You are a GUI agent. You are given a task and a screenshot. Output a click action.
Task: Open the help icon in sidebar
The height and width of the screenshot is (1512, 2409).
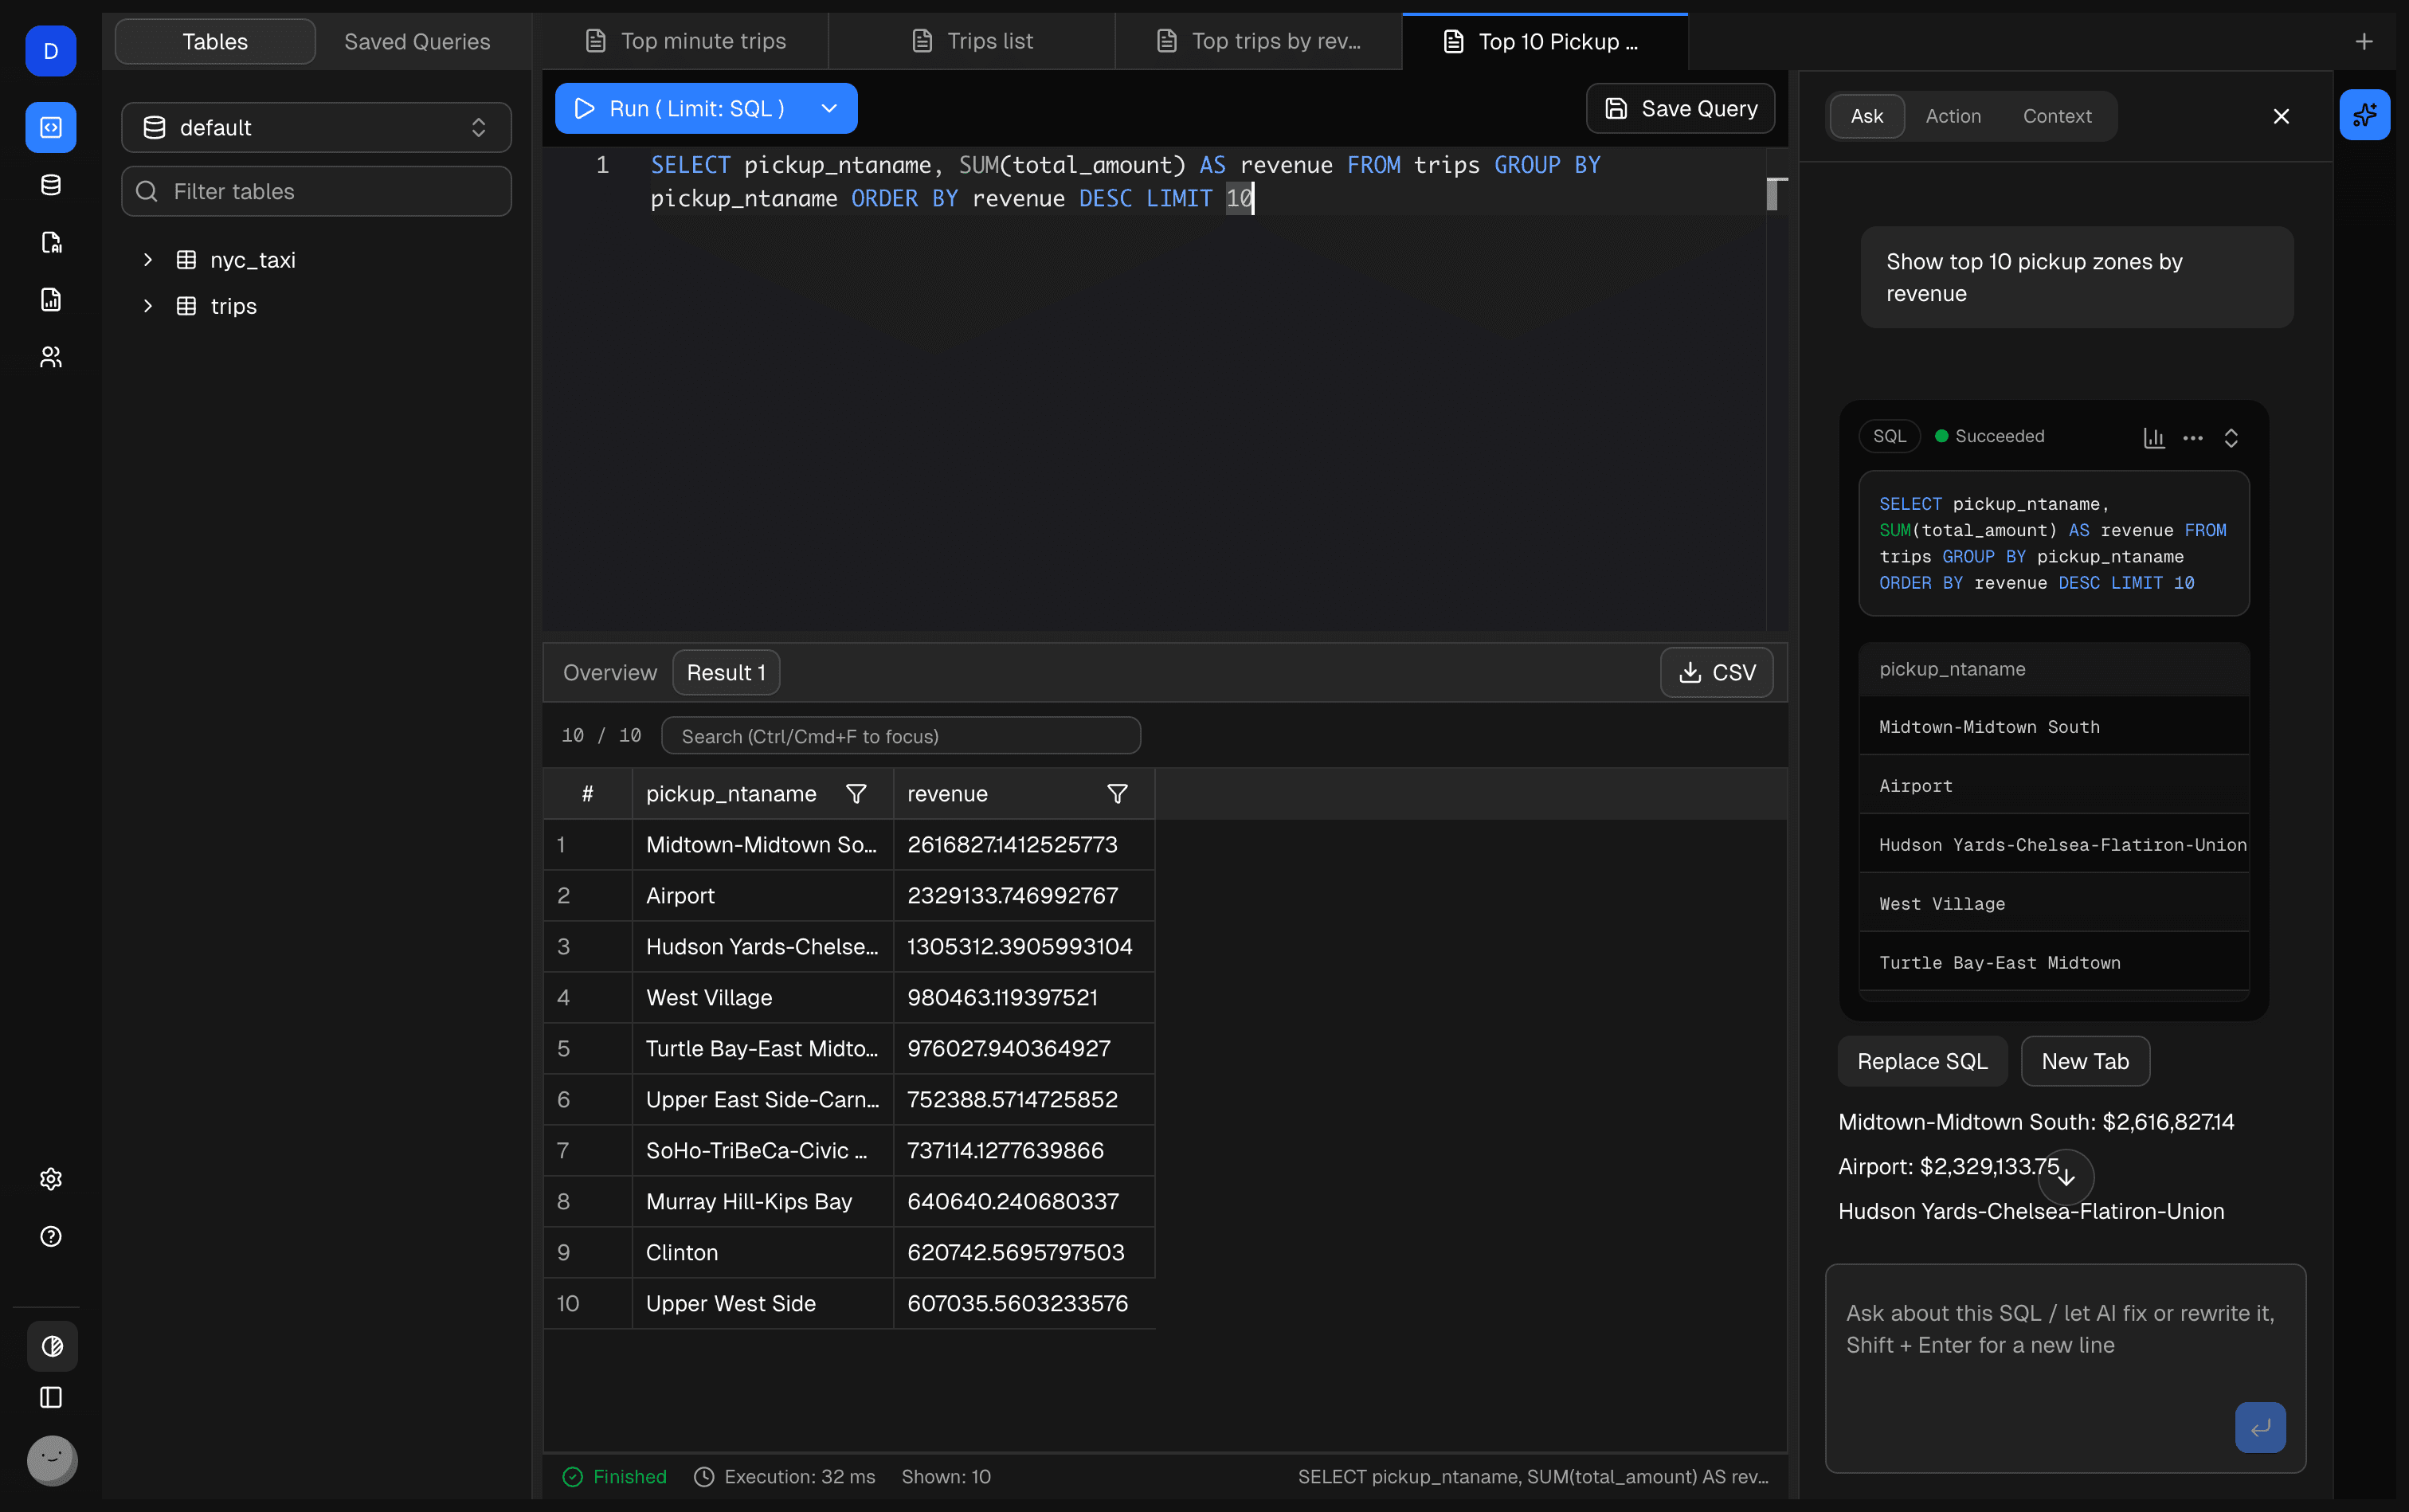50,1236
